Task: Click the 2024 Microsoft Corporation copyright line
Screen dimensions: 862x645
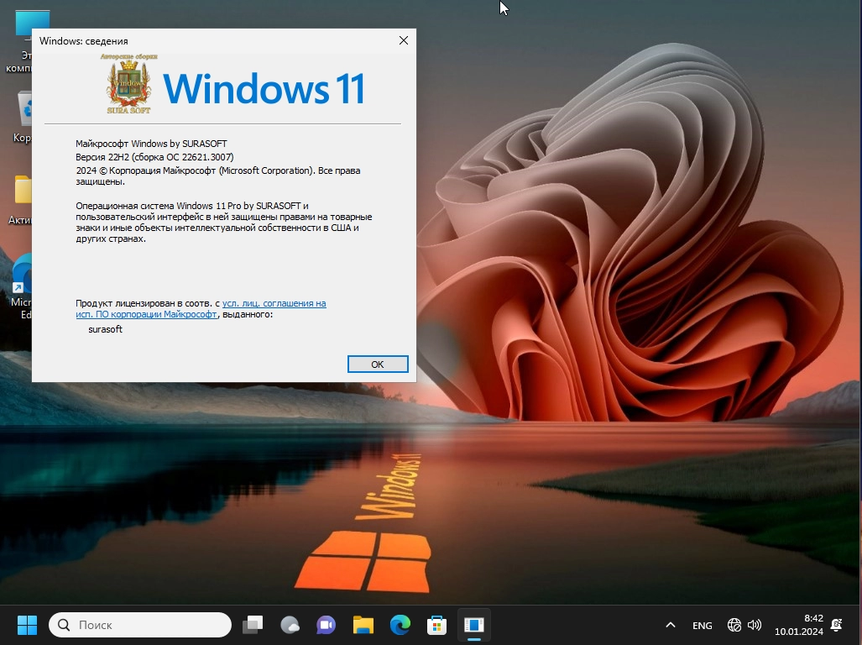Action: click(x=218, y=176)
